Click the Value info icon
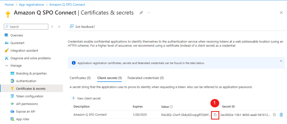Screen dimensions: 287x124 171,107
